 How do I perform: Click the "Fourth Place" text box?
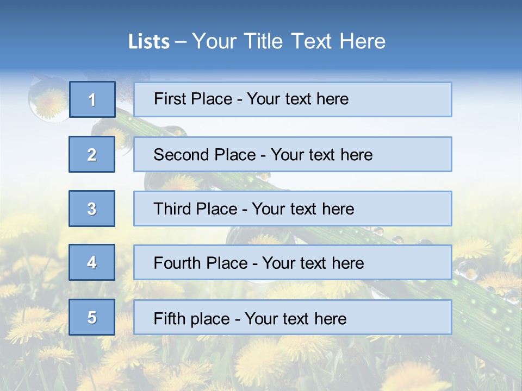coord(293,263)
